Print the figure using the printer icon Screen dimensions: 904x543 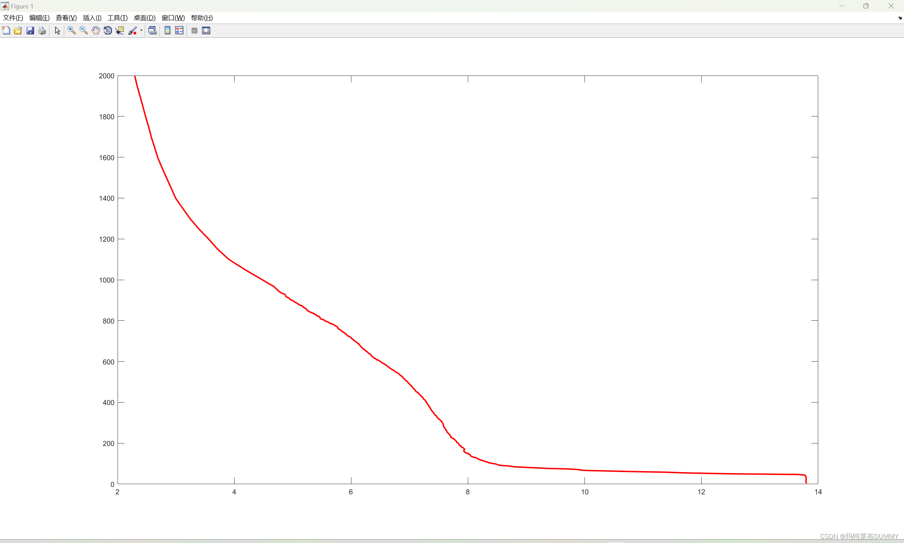click(42, 31)
